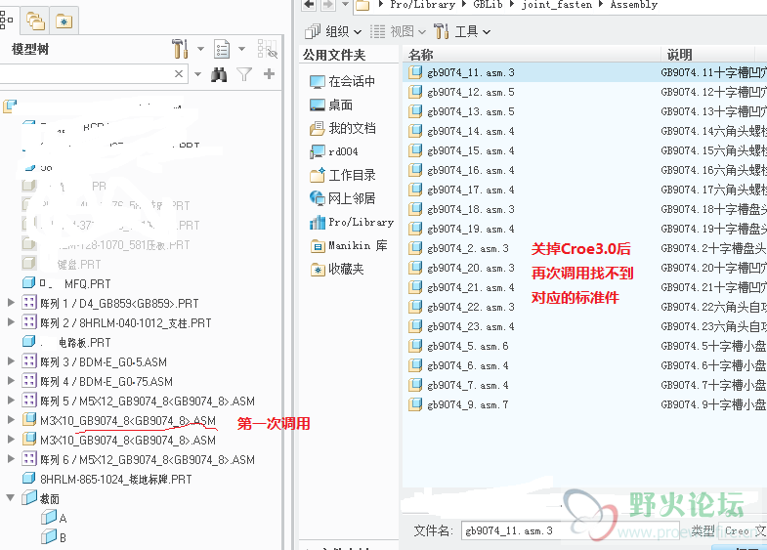Expand first M3X10_GB9074_8 assembly node

(x=11, y=420)
